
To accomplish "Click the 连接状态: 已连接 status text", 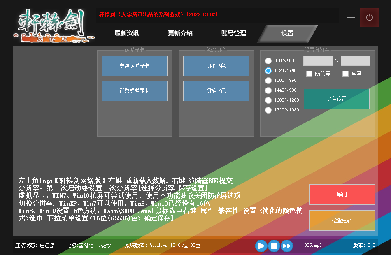I will tap(35, 246).
